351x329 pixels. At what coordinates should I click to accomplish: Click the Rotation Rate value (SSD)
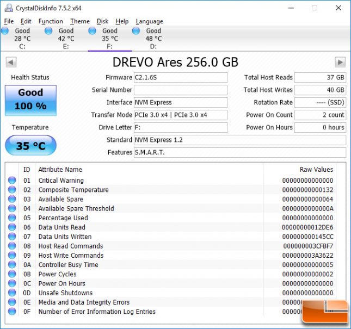pyautogui.click(x=320, y=102)
